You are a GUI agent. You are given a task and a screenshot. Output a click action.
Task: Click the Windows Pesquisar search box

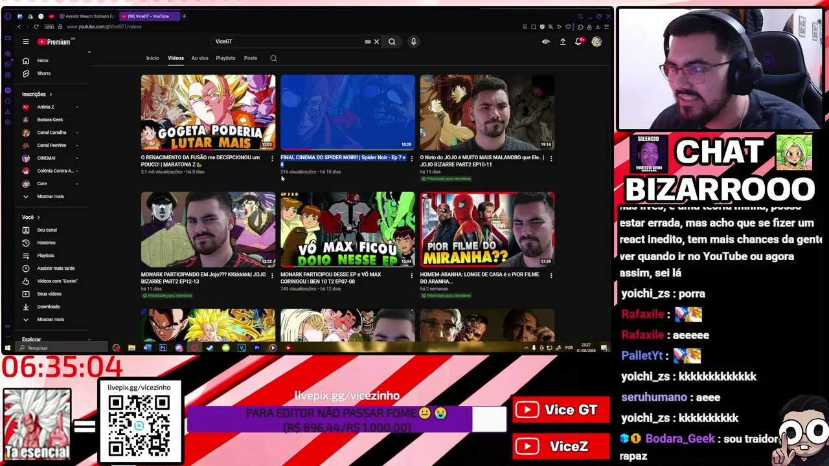point(62,348)
